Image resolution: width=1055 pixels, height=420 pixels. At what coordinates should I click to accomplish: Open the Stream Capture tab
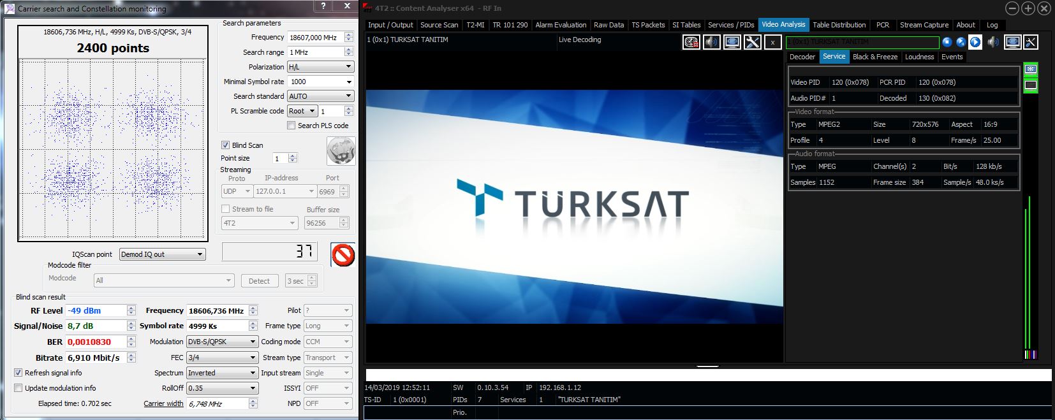(924, 25)
